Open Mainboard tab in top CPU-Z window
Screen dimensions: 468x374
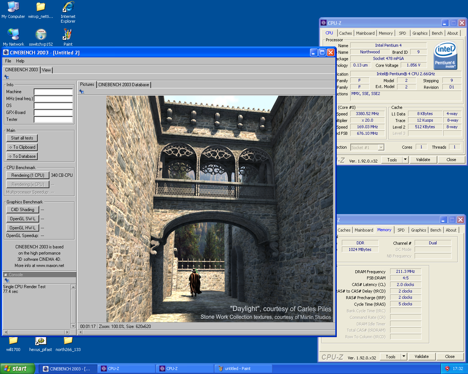[x=365, y=33]
